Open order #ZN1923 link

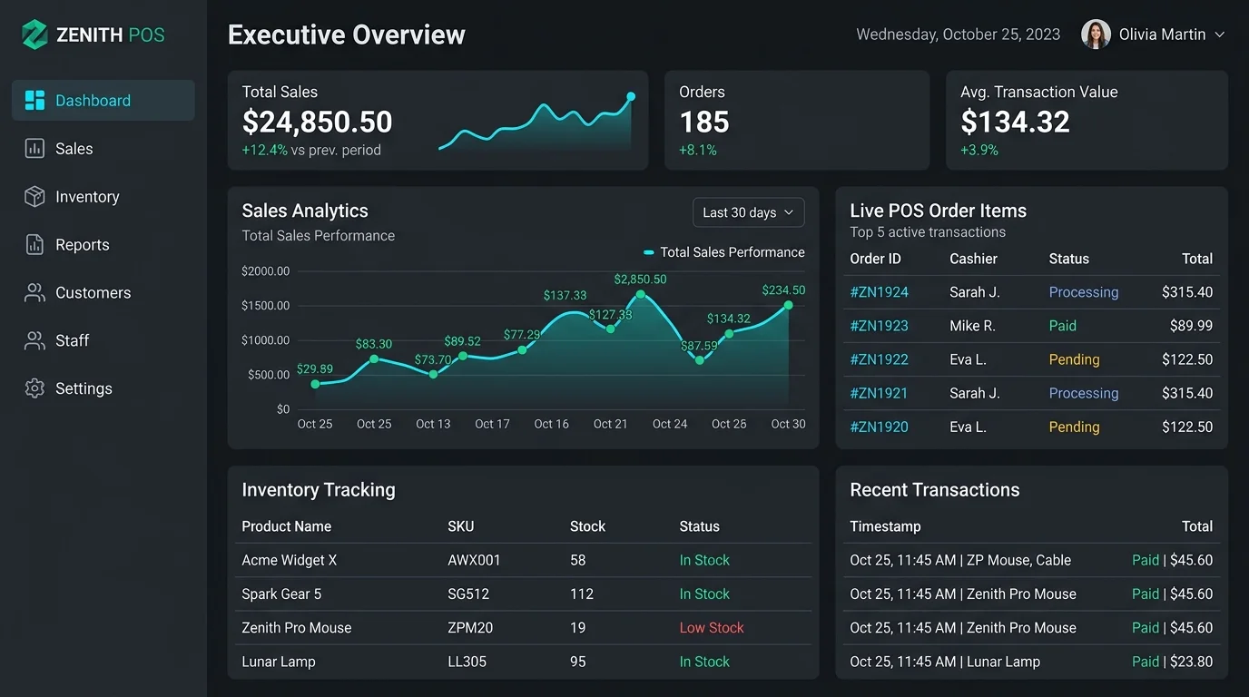(879, 326)
